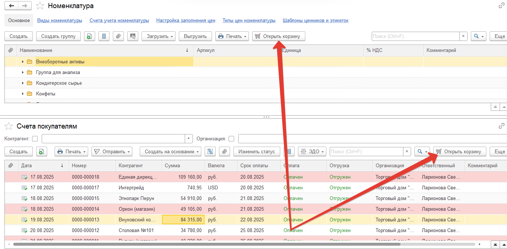Viewport: 507px width, 249px height.
Task: Open the ЭДО dropdown menu
Action: 312,151
